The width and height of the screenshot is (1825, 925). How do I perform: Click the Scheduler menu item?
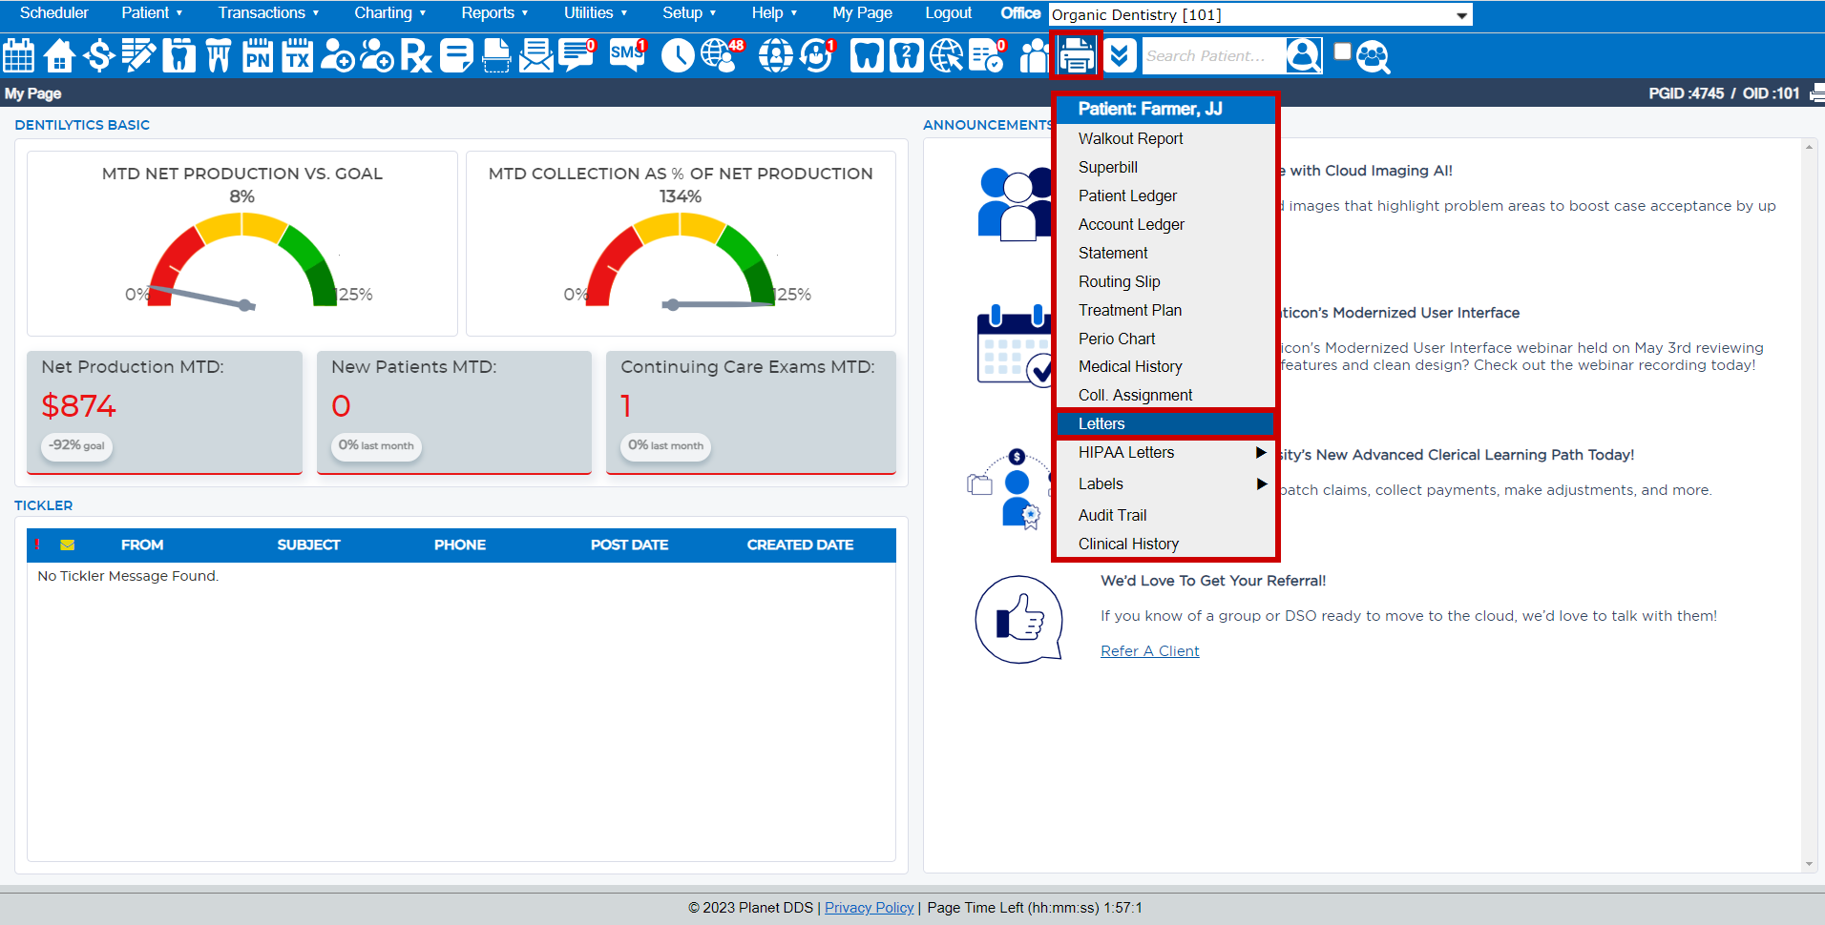pyautogui.click(x=54, y=12)
